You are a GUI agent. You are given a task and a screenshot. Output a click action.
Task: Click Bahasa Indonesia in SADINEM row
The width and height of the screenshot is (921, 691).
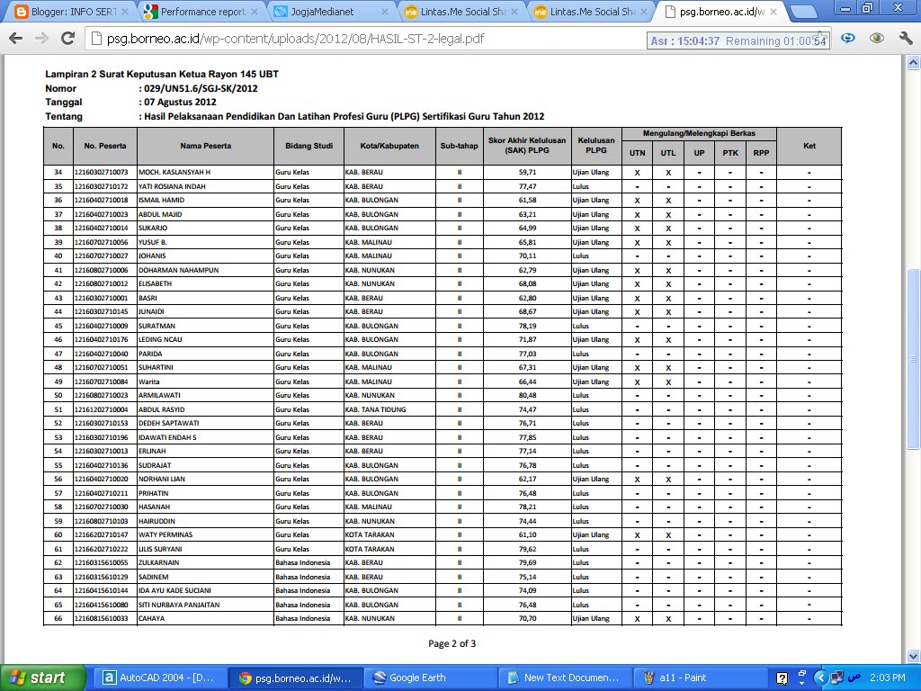point(302,577)
